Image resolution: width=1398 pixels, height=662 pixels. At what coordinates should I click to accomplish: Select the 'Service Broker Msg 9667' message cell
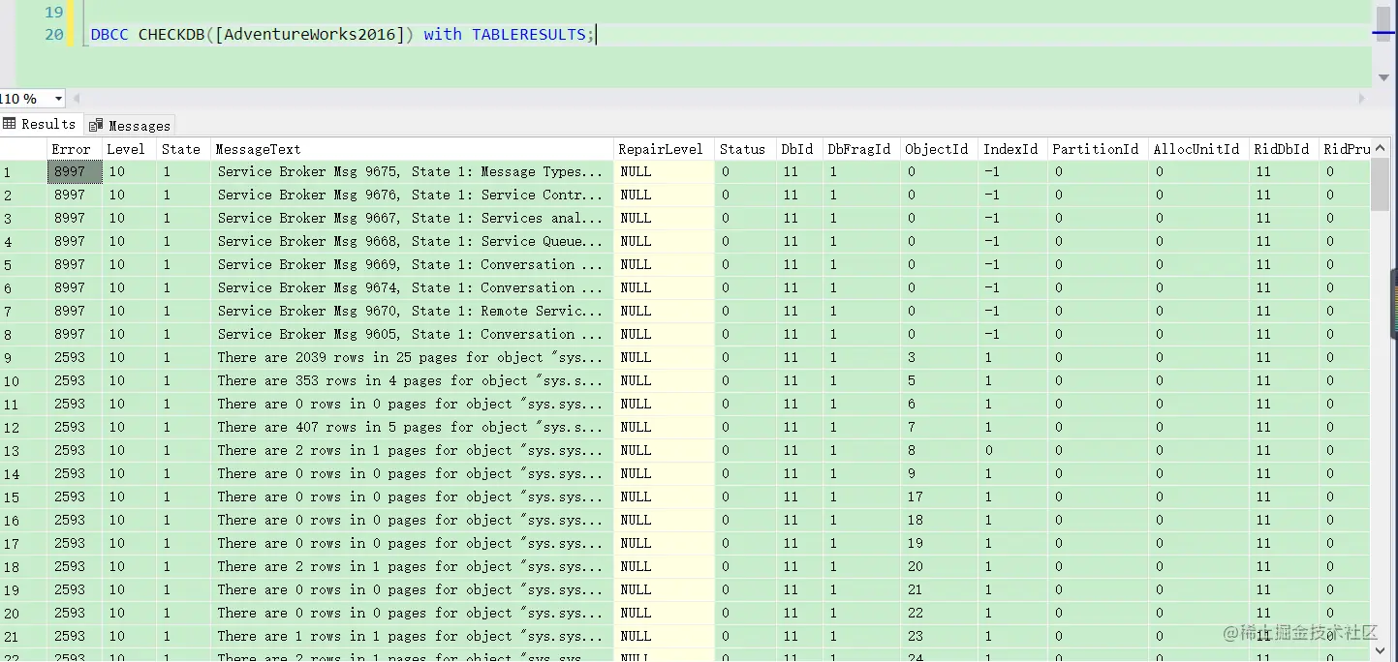coord(412,218)
